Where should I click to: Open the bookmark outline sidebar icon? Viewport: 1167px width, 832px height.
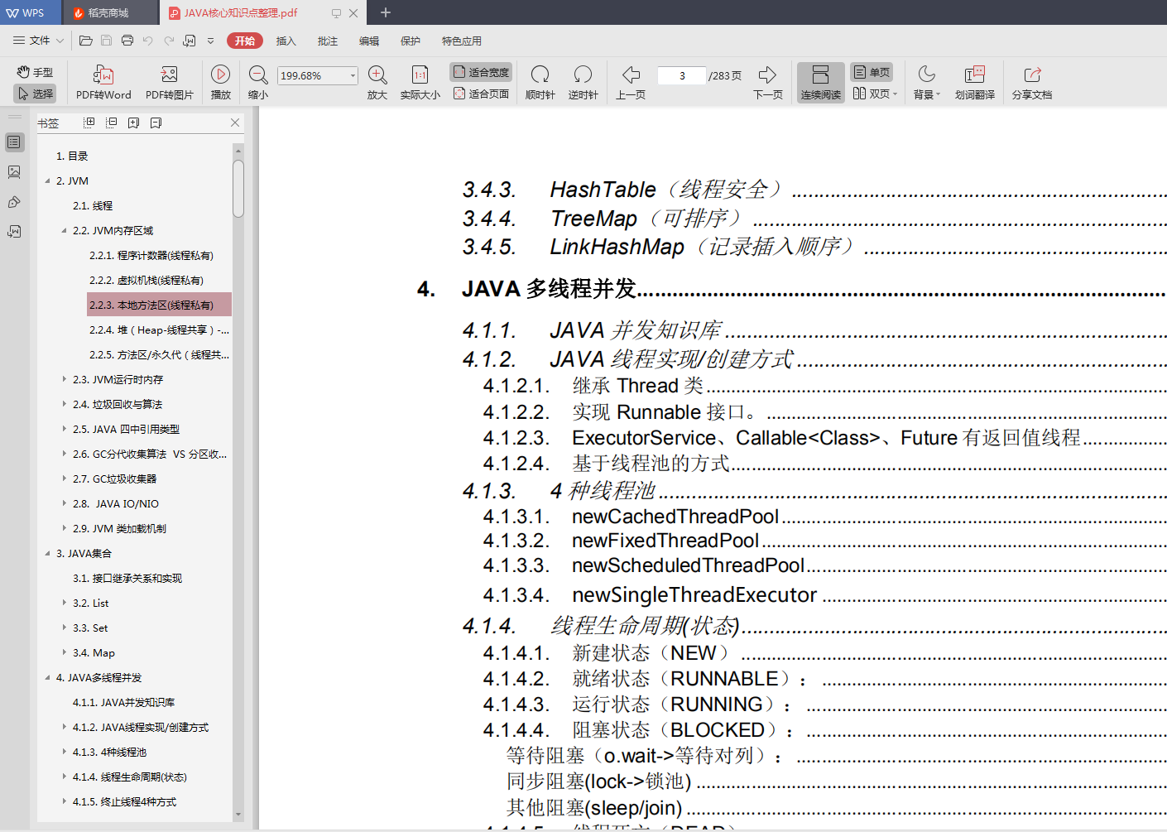pyautogui.click(x=14, y=142)
